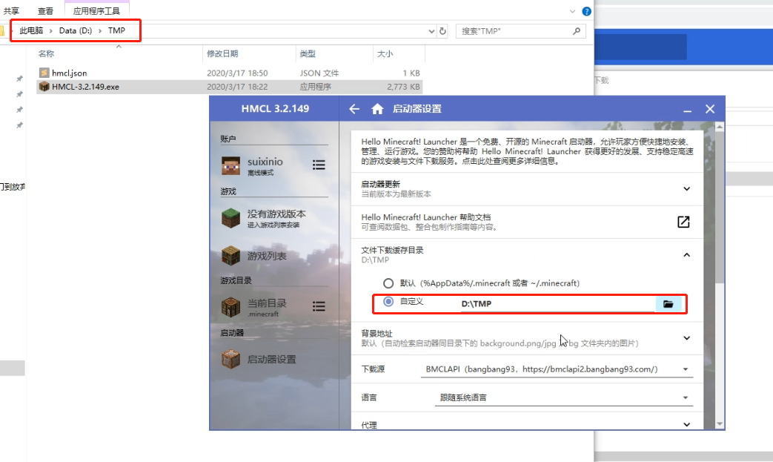Screen dimensions: 773x462
Task: Expand proxy section
Action: click(x=687, y=424)
